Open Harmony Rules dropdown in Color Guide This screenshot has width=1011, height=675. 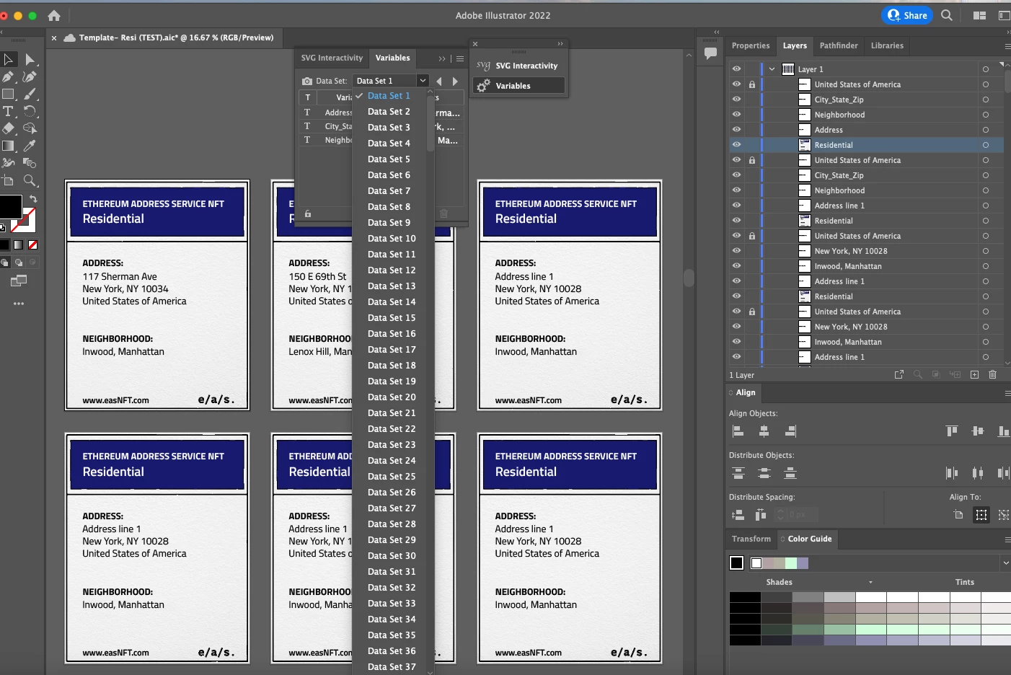[x=1005, y=563]
